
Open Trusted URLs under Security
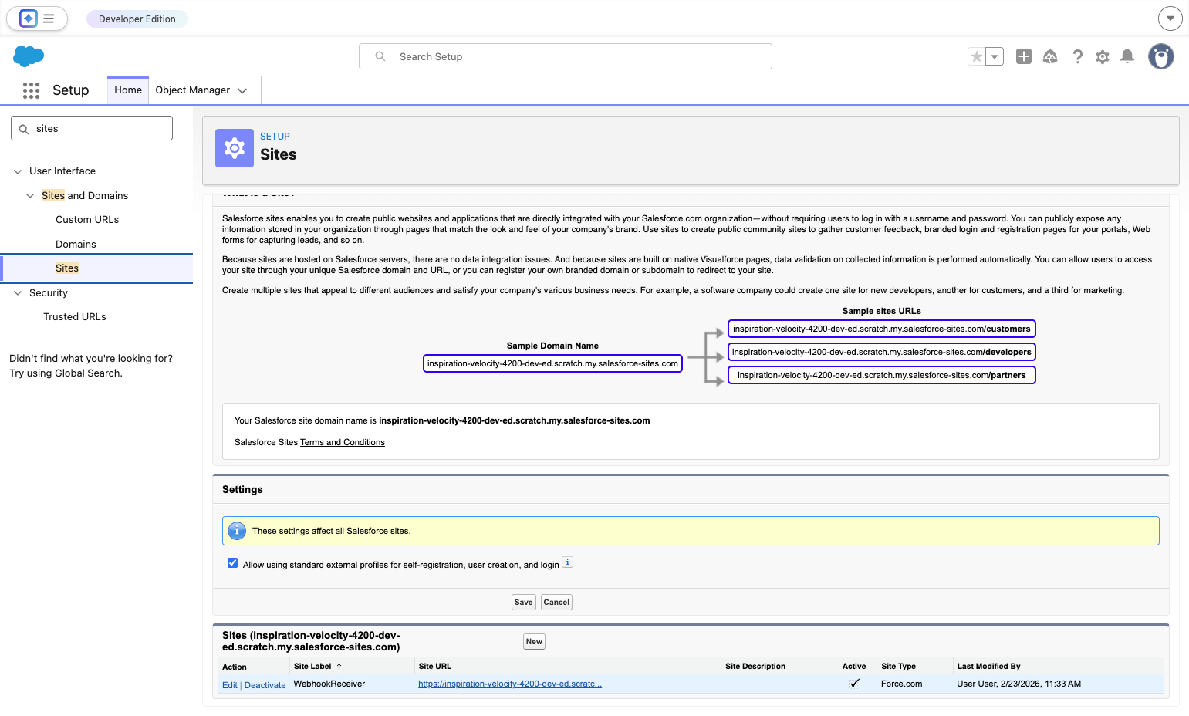pos(75,317)
